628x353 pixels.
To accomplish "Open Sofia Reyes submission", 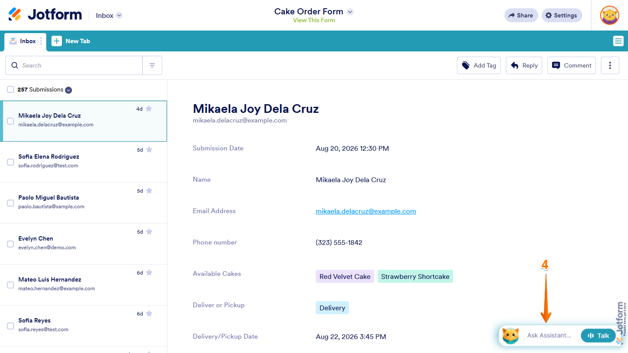I will (83, 326).
